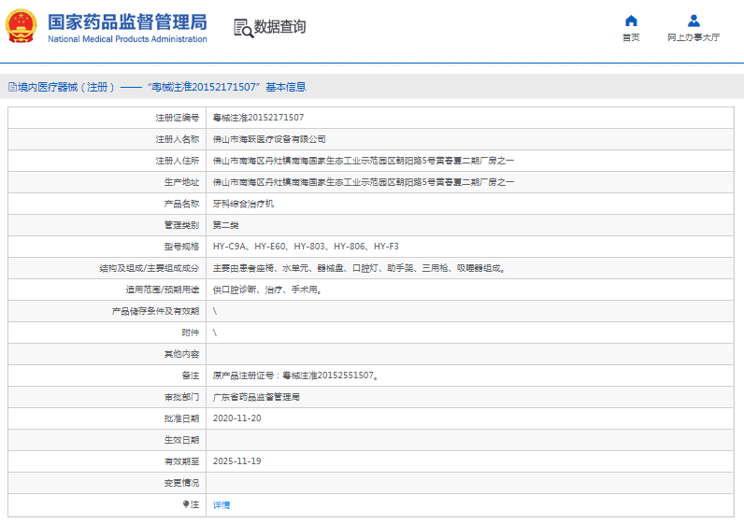Screen dimensions: 744x524
Task: Click the document icon before 境内医疗器械
Action: (11, 87)
